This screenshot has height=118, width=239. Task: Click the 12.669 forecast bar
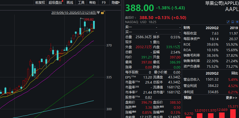[222, 115]
